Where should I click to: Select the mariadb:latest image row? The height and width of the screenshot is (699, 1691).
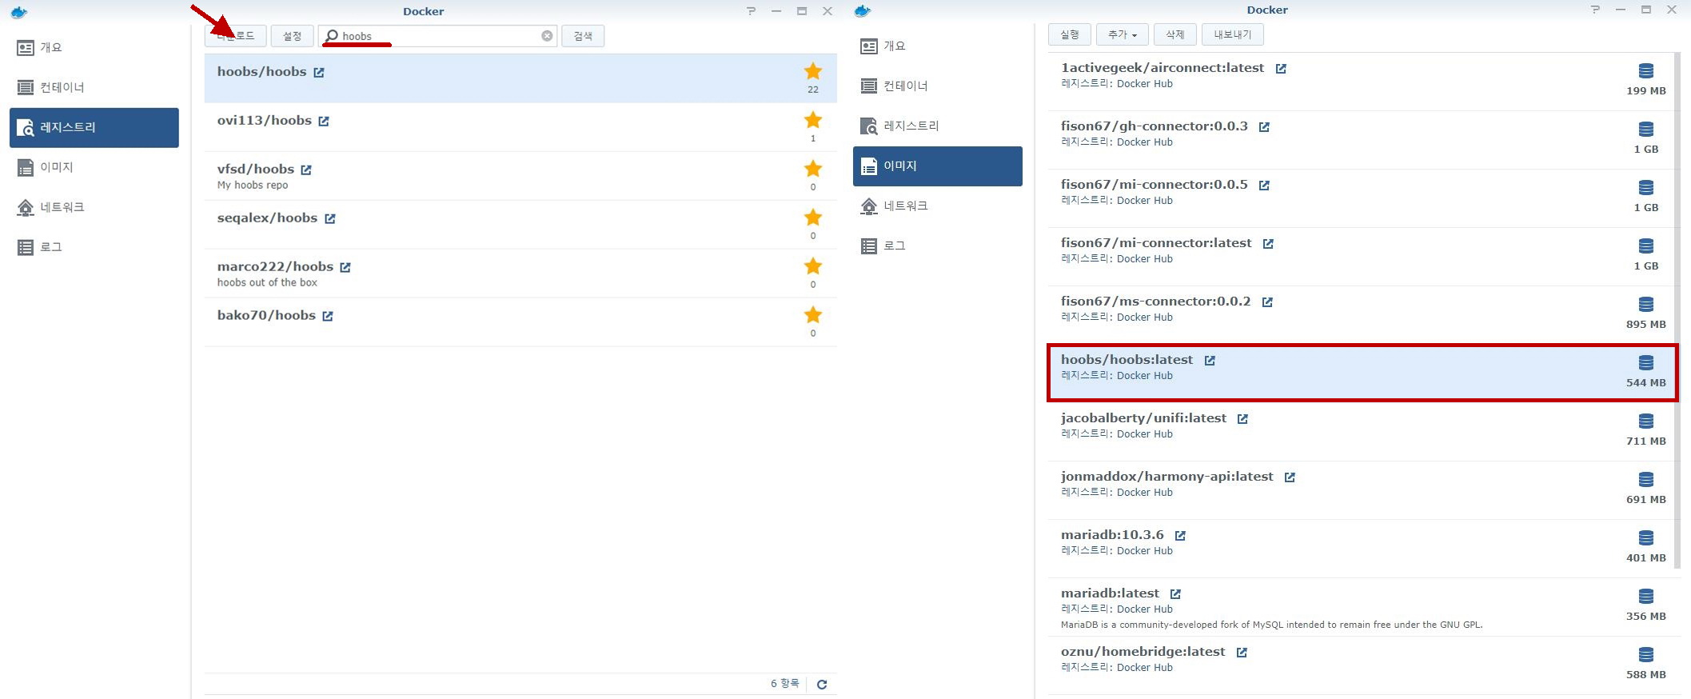(x=1362, y=607)
